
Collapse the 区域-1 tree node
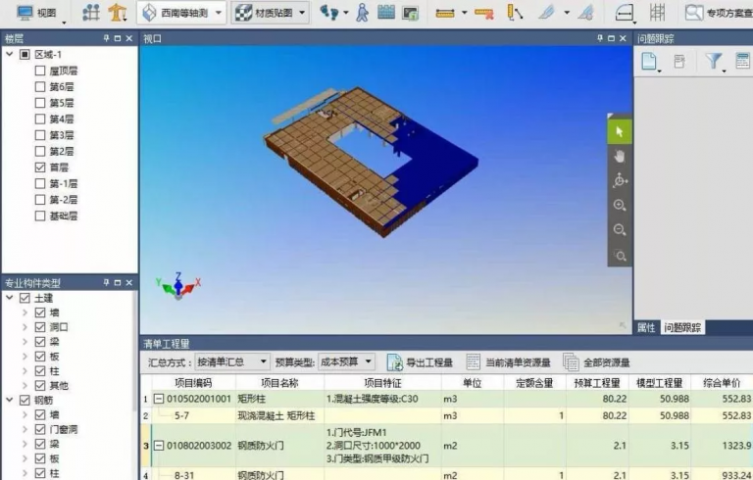(x=10, y=55)
